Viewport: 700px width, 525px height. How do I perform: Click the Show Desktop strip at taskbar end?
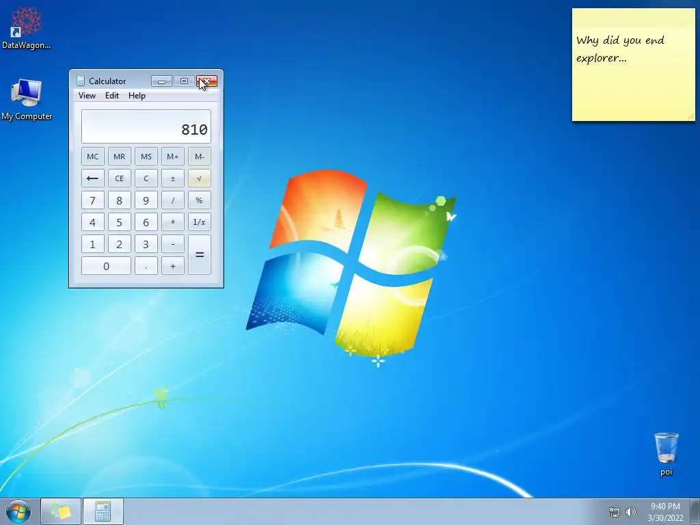pos(695,511)
